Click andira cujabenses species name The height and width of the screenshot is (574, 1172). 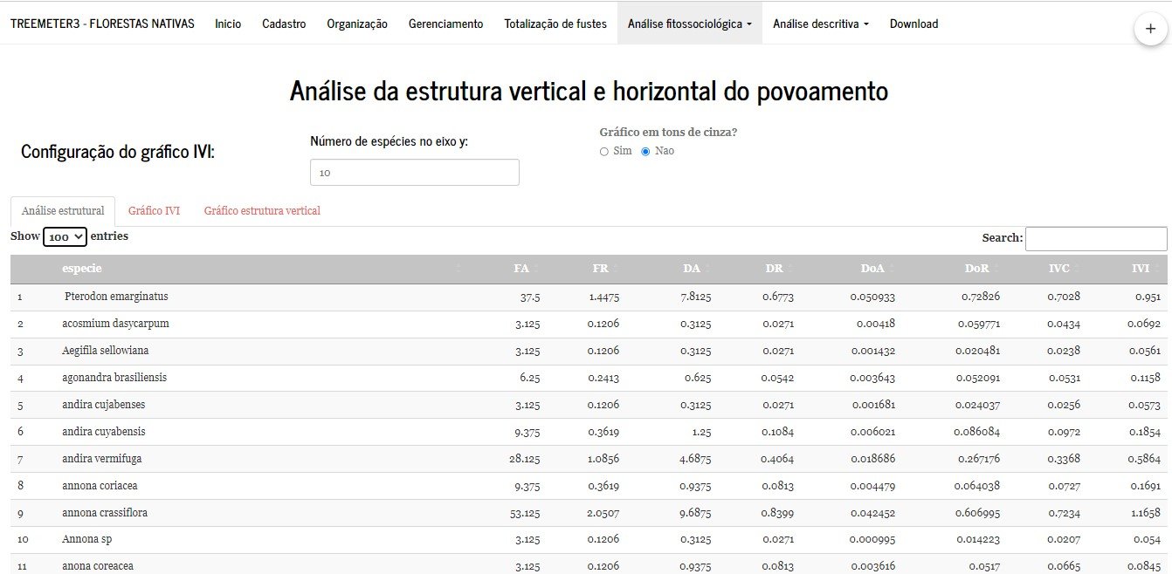104,405
